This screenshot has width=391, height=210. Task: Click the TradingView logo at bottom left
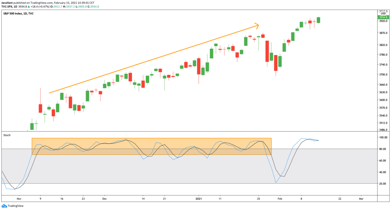[12, 206]
